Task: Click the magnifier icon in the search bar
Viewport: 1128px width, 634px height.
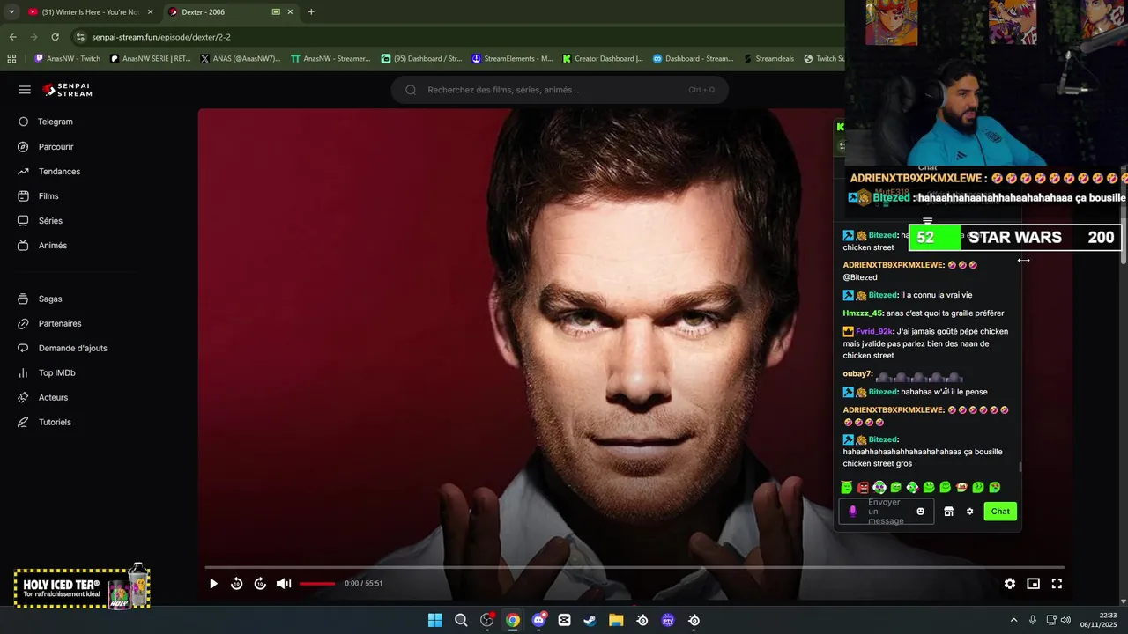Action: pyautogui.click(x=411, y=90)
